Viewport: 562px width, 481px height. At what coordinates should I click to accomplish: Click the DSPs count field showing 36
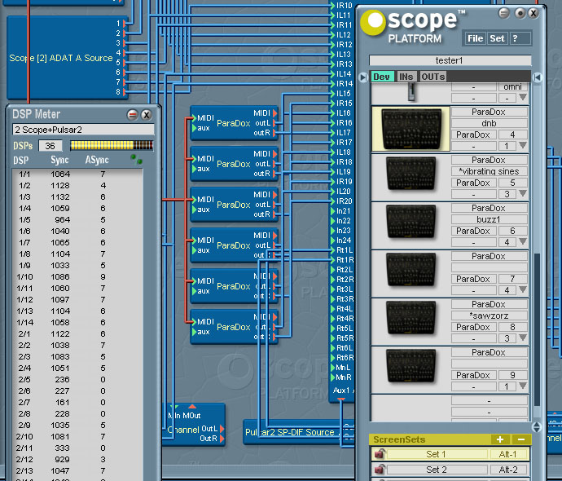tap(50, 146)
